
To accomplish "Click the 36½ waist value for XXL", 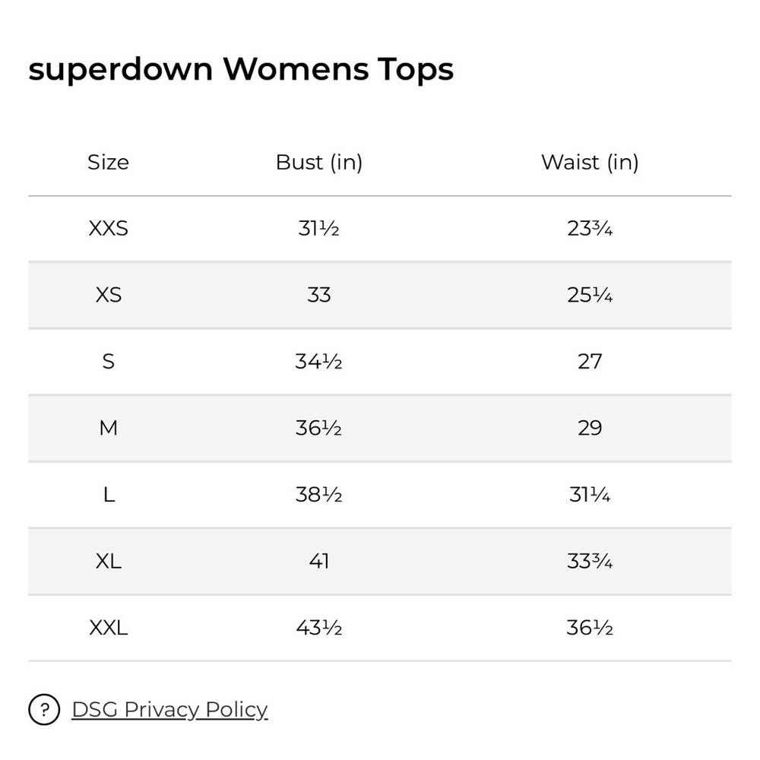I will click(x=590, y=628).
